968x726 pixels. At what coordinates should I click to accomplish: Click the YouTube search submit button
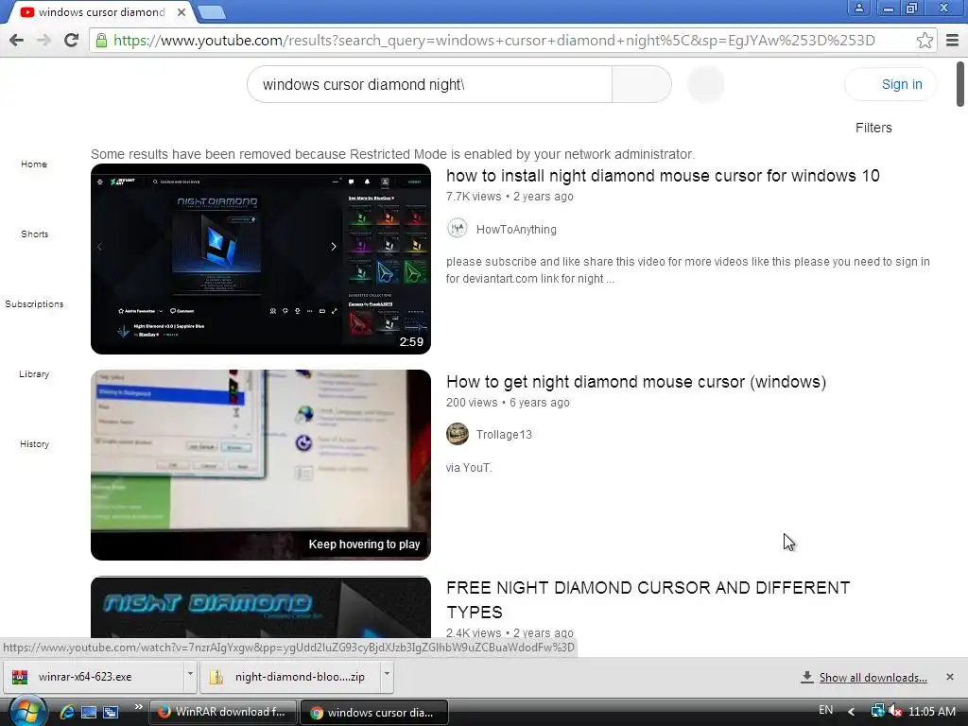[x=642, y=84]
